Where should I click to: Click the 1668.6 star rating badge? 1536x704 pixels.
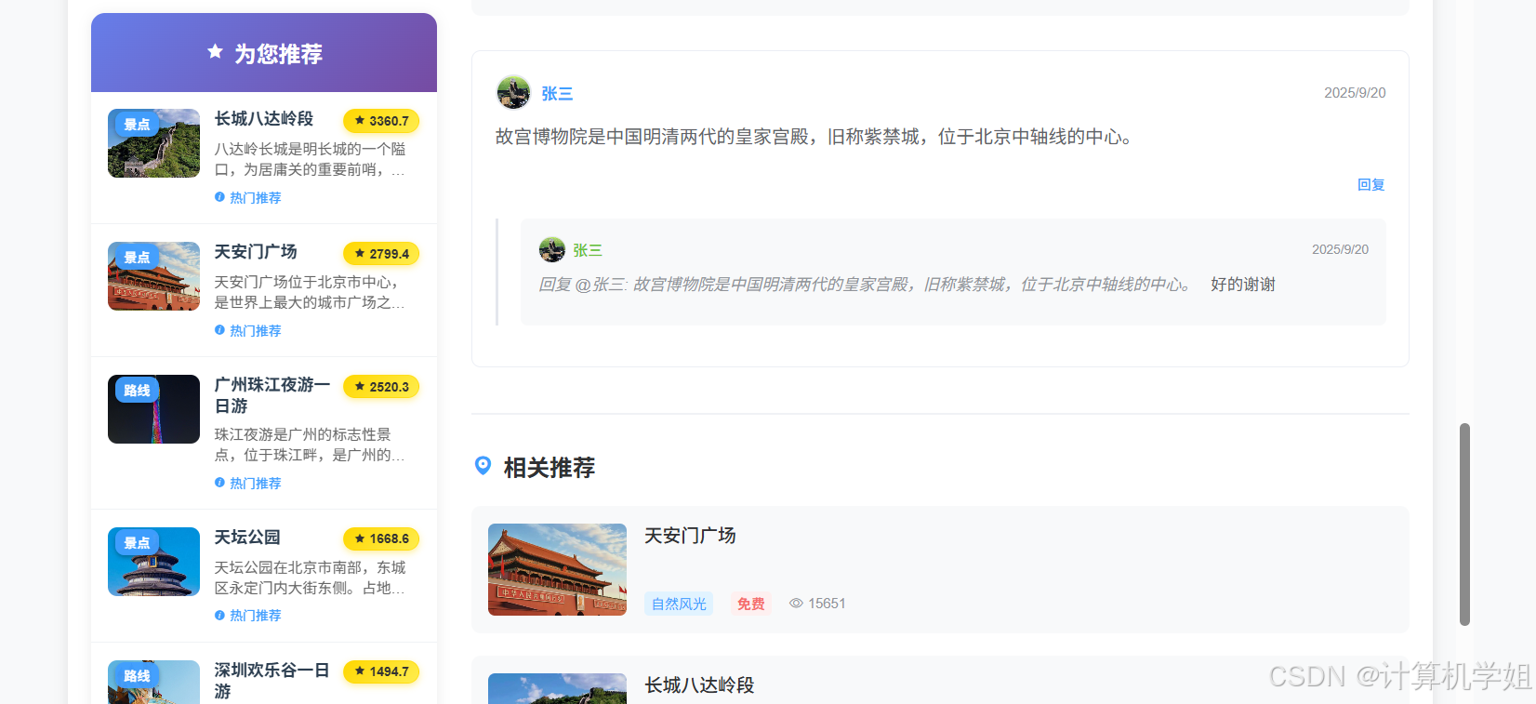pos(381,538)
